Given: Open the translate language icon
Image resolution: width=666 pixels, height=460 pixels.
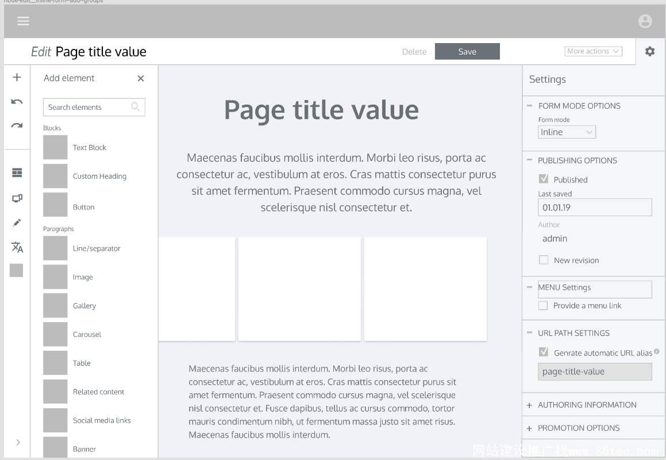Looking at the screenshot, I should point(17,247).
